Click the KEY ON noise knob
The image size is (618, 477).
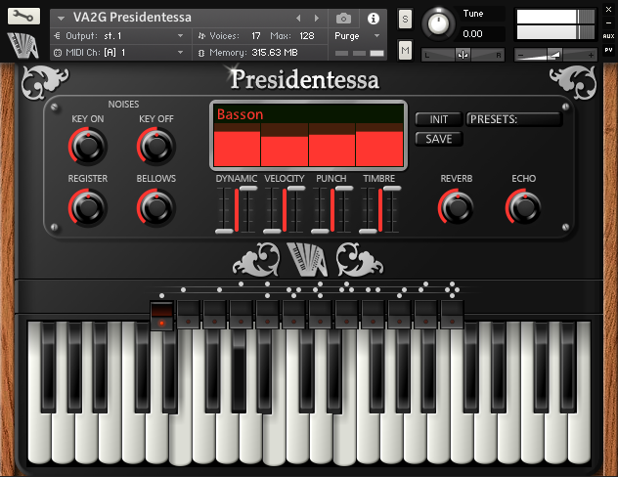[x=87, y=147]
